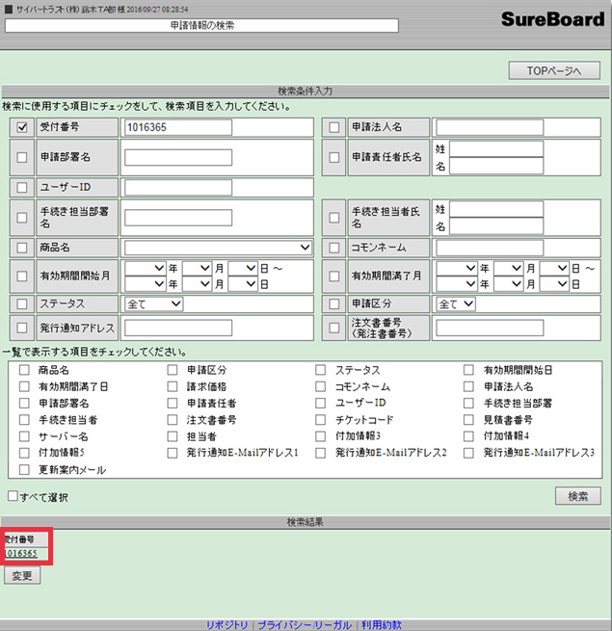Open the リポジトリ footer link
Screen dimensions: 612x631
[227, 624]
